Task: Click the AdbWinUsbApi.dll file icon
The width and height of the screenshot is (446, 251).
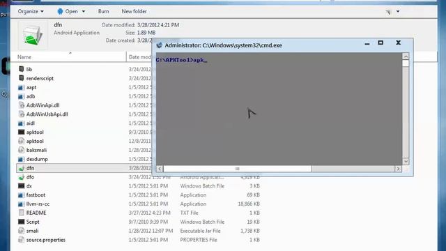Action: point(22,114)
